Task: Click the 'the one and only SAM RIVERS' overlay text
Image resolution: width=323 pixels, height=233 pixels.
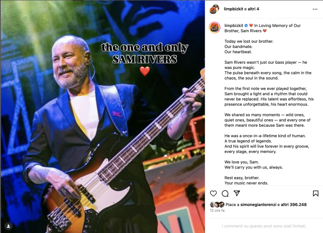Action: 145,53
